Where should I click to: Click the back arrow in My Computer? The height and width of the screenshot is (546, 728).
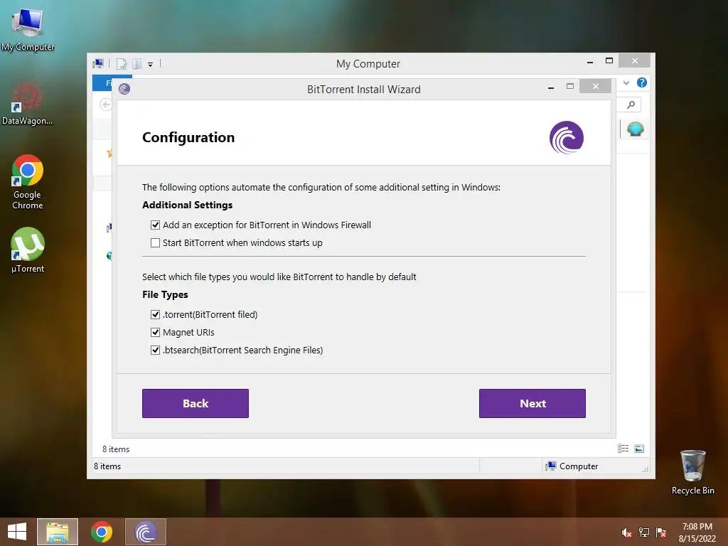pos(105,105)
